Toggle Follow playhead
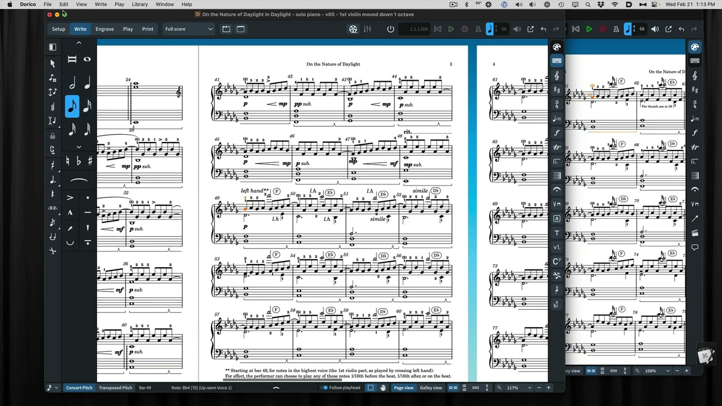Screen dimensions: 722x406 [341, 387]
